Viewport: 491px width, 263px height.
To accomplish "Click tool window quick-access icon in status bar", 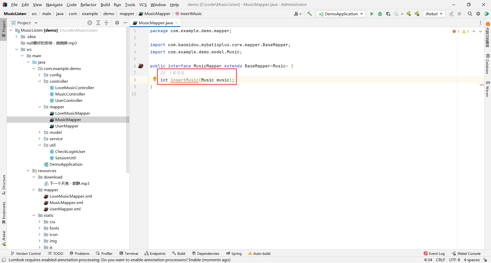I will click(4, 260).
